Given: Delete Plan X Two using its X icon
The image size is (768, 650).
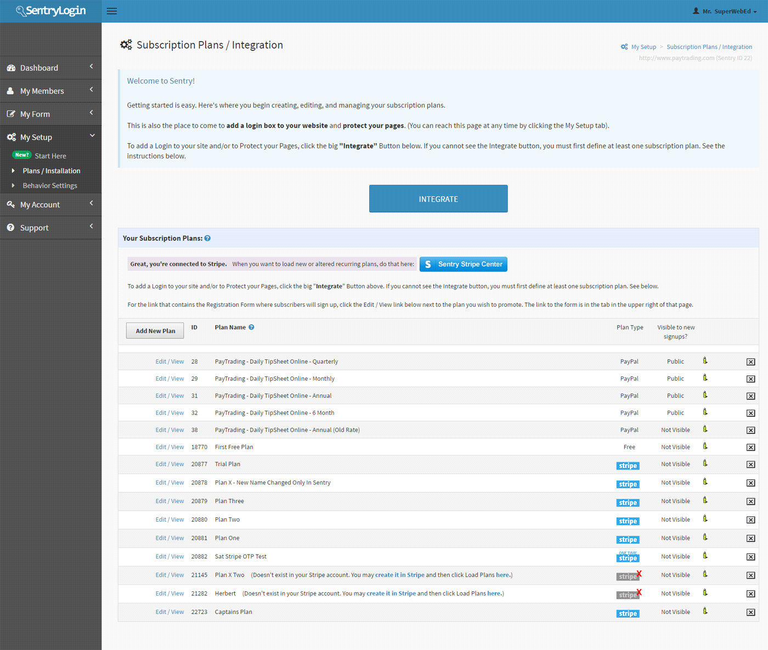Looking at the screenshot, I should (x=751, y=575).
